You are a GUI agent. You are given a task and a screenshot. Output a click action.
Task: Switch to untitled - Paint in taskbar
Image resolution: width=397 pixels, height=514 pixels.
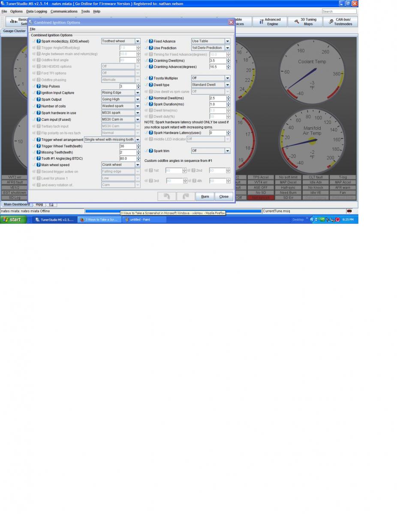[x=144, y=219]
